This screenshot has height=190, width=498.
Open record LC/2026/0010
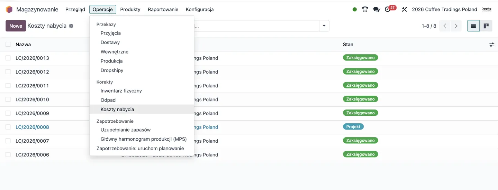[32, 99]
